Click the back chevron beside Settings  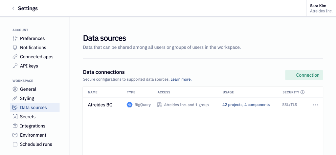13,8
